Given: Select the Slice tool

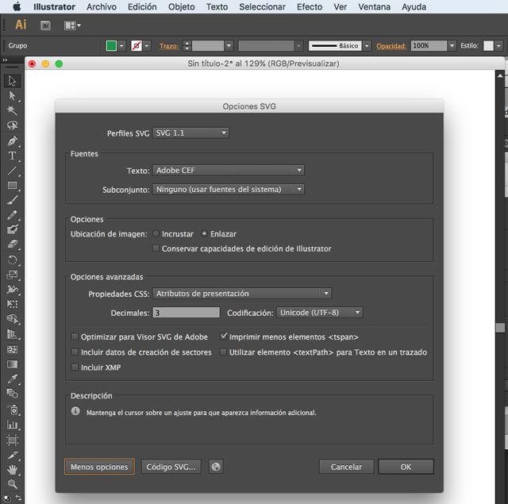Looking at the screenshot, I should tap(13, 455).
